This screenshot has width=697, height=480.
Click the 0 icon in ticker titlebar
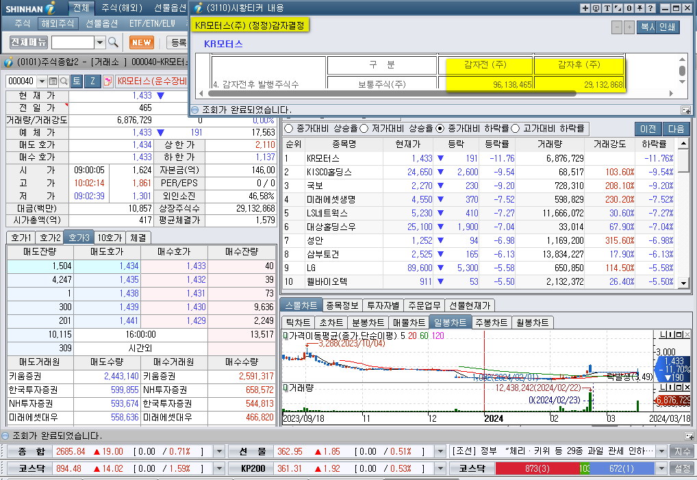tap(629, 8)
